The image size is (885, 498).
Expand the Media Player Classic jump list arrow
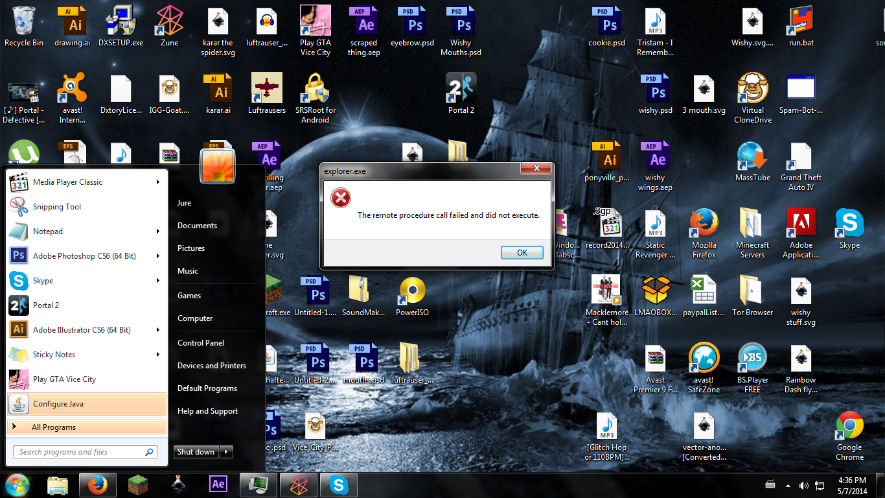158,182
